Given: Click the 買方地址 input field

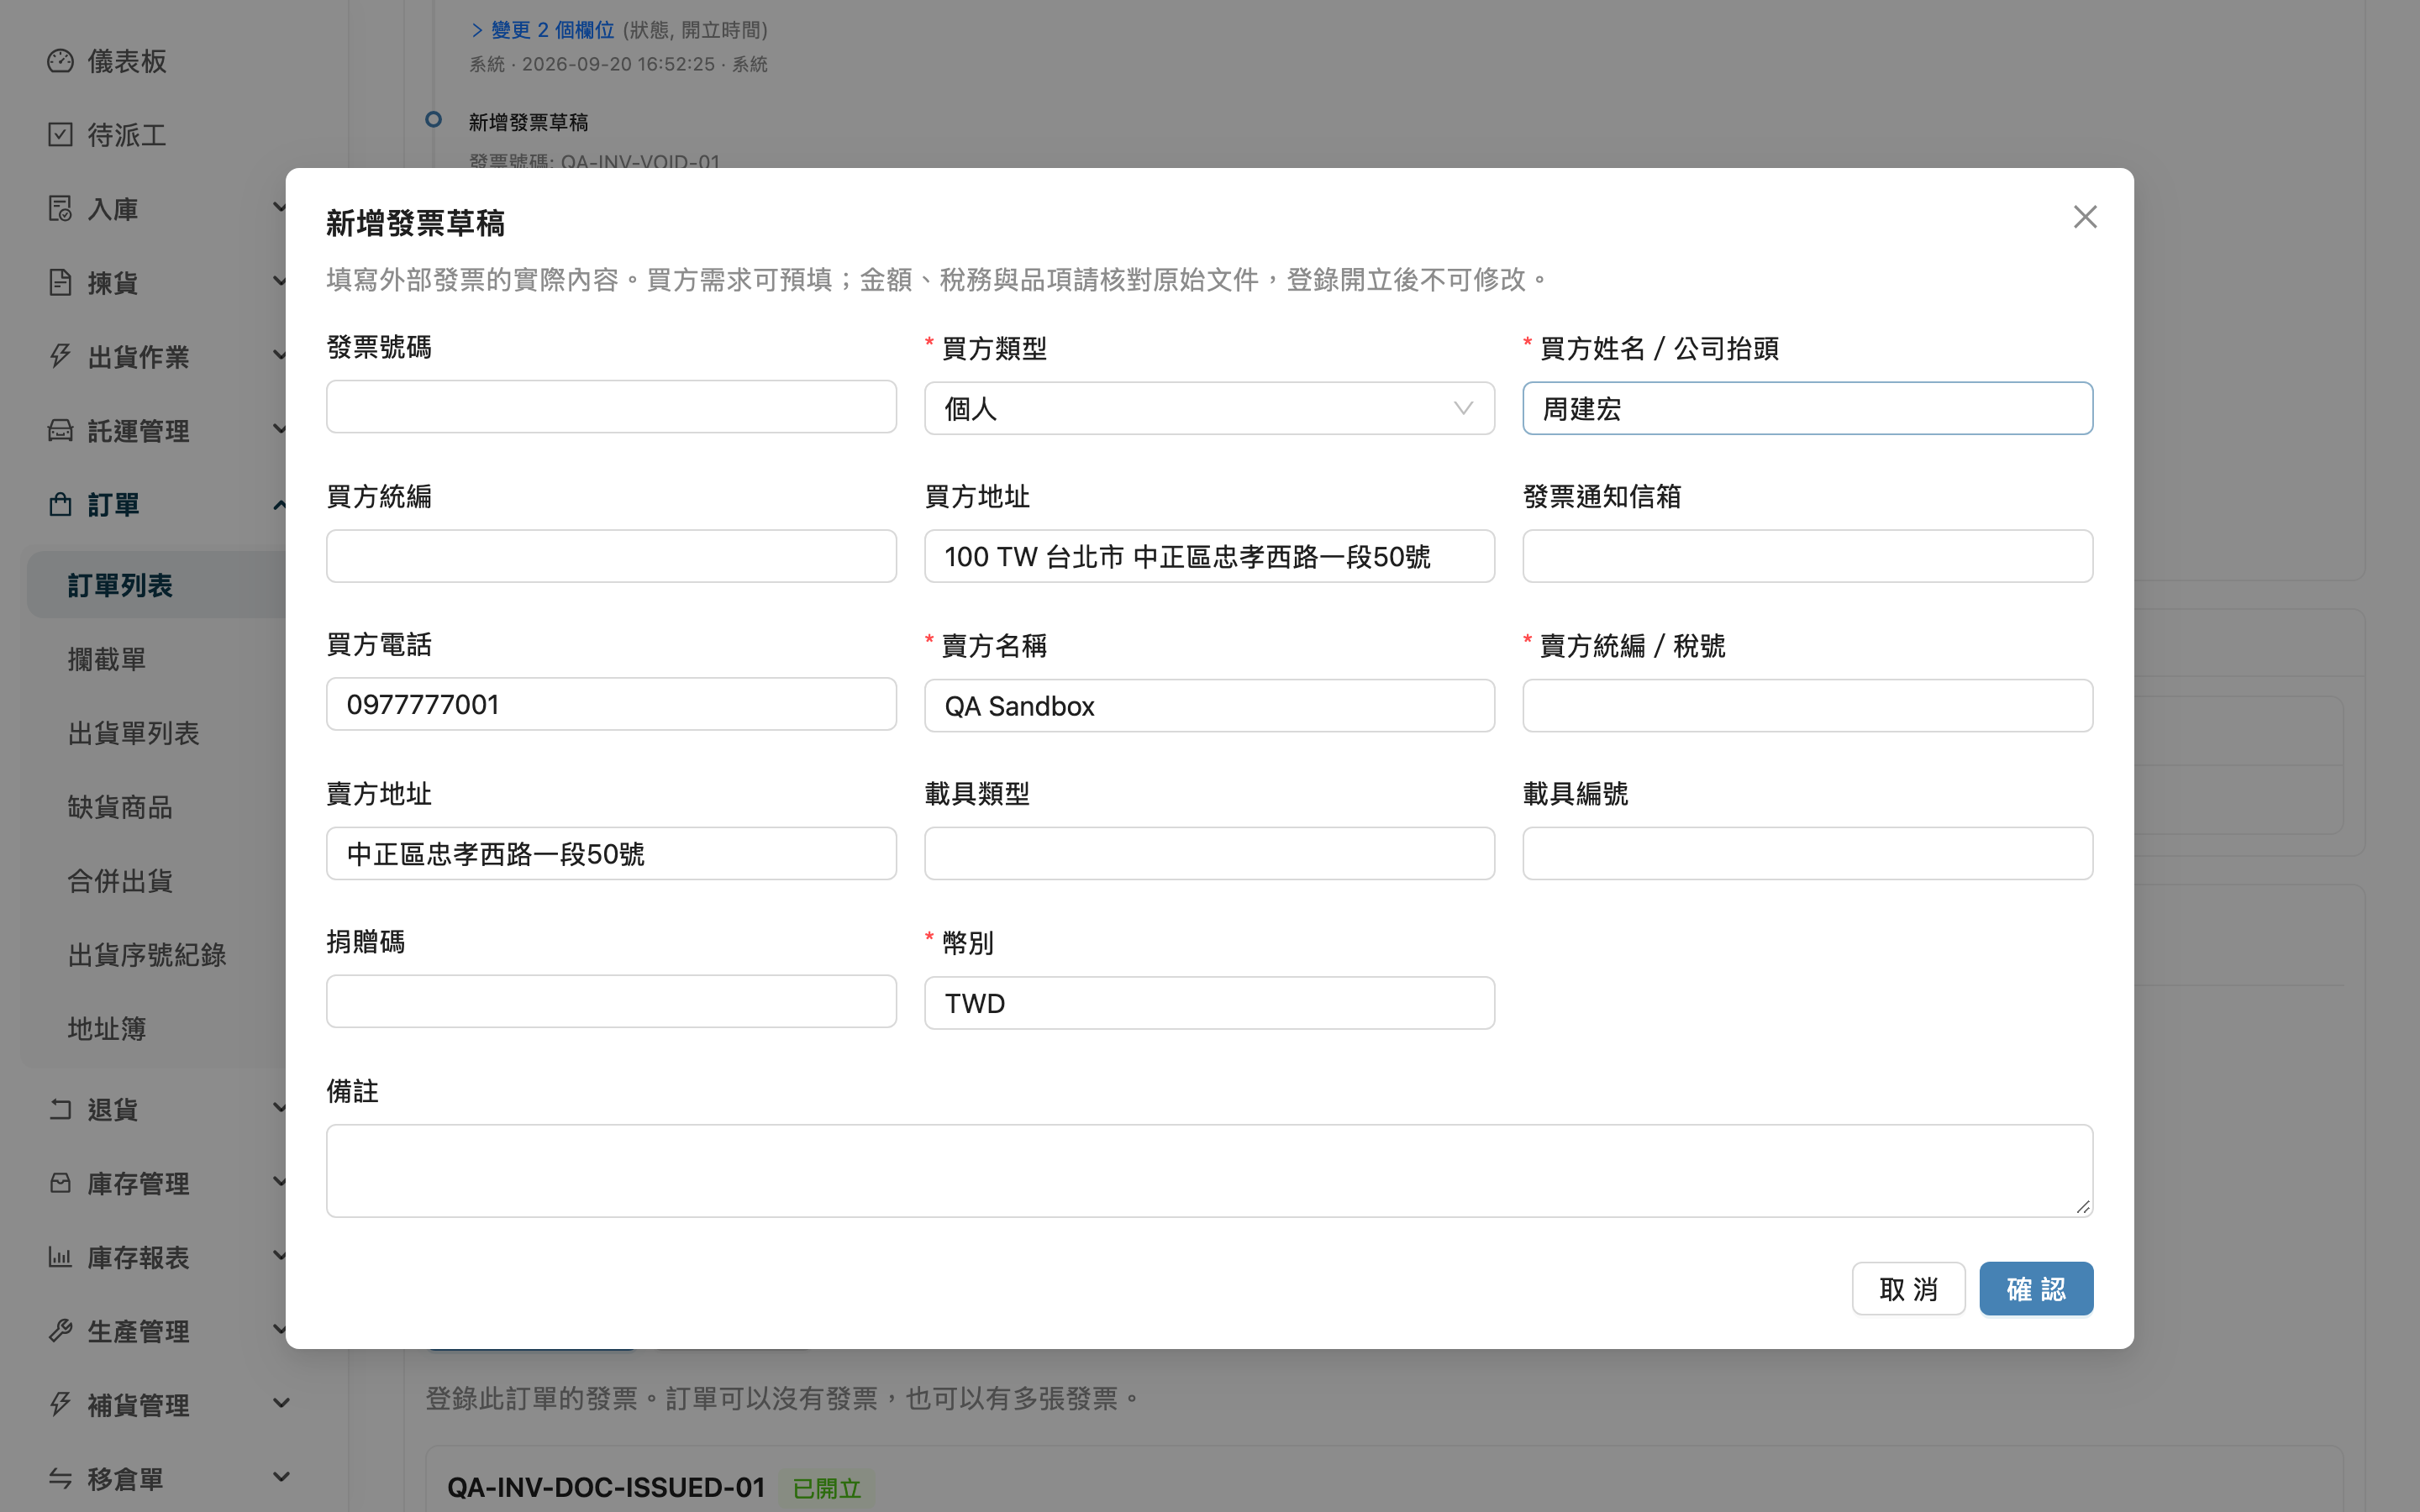Looking at the screenshot, I should click(1209, 556).
